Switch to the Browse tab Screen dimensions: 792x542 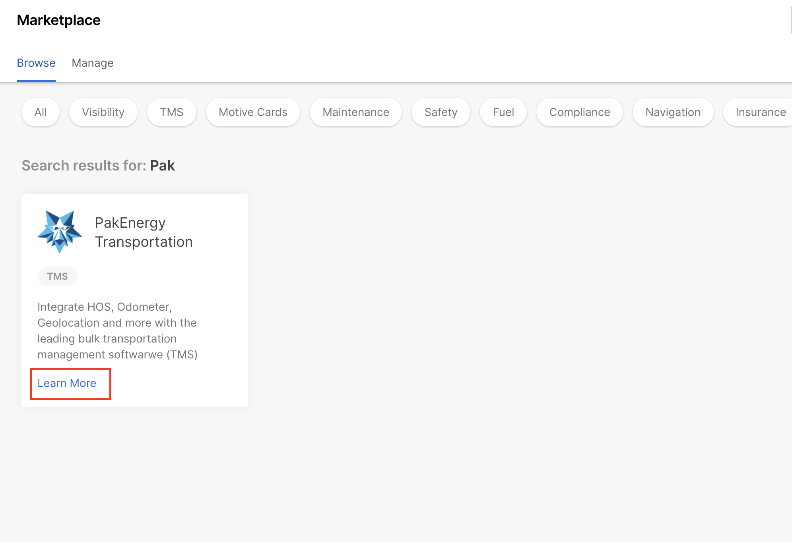pos(36,63)
